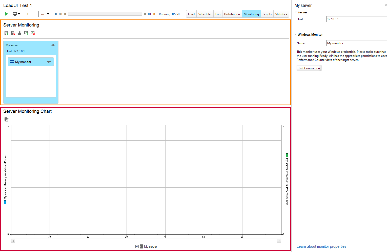Screen dimensions: 389x252
Task: Collapse the Server section in the right panel
Action: 296,12
